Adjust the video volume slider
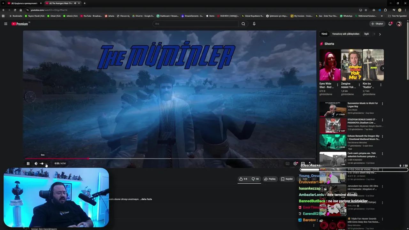409x230 pixels. point(43,164)
